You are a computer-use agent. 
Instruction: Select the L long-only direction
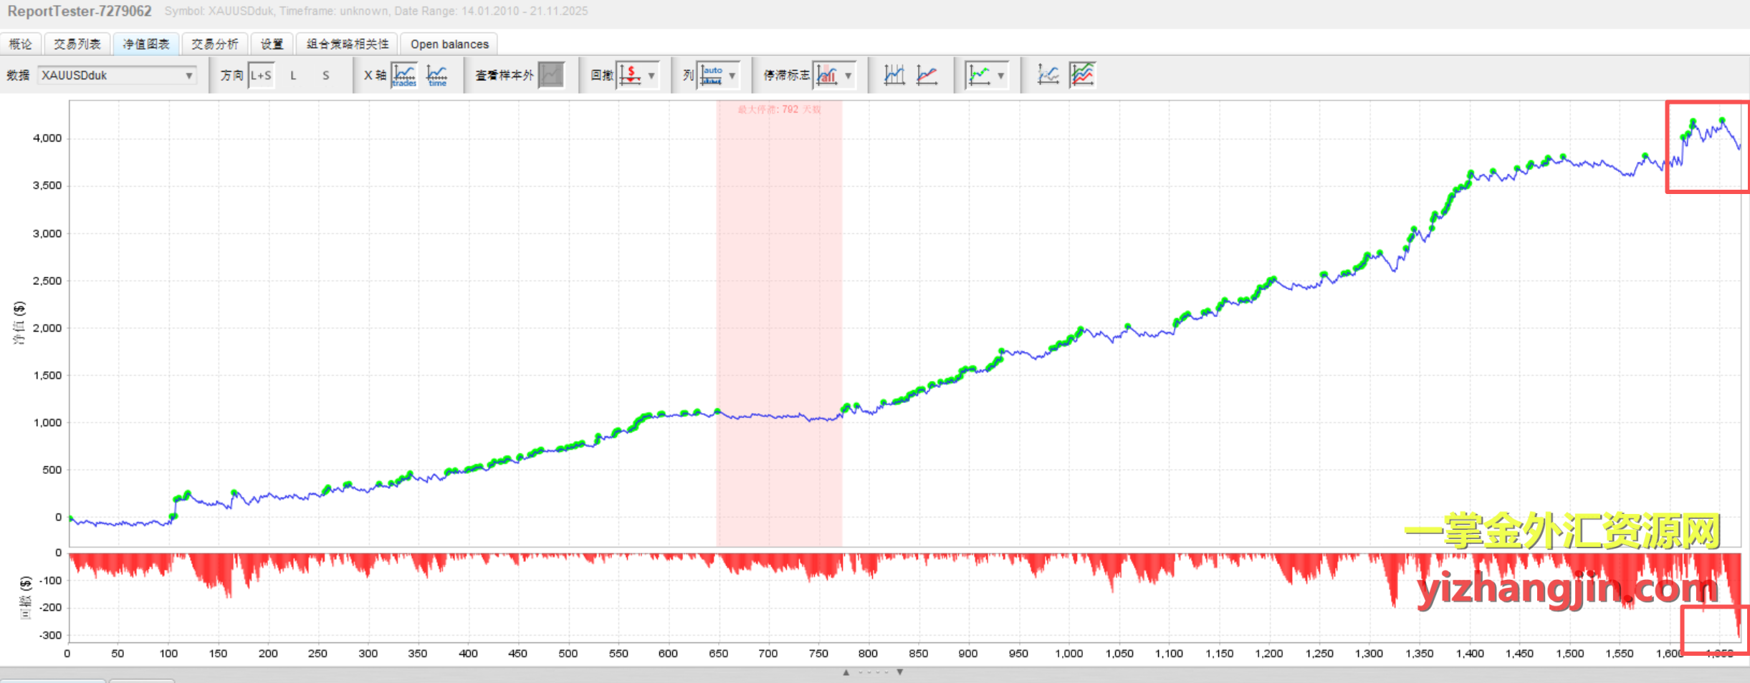[x=293, y=75]
